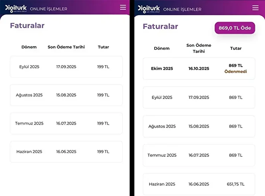Click Son Ödeme Tarihi header in left panel
The height and width of the screenshot is (196, 265).
pyautogui.click(x=66, y=47)
